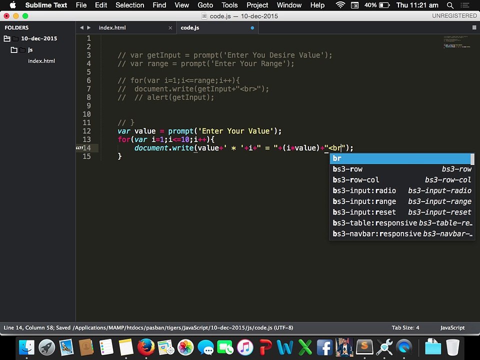Open Spotlight search magnifier in menu bar

point(450,5)
